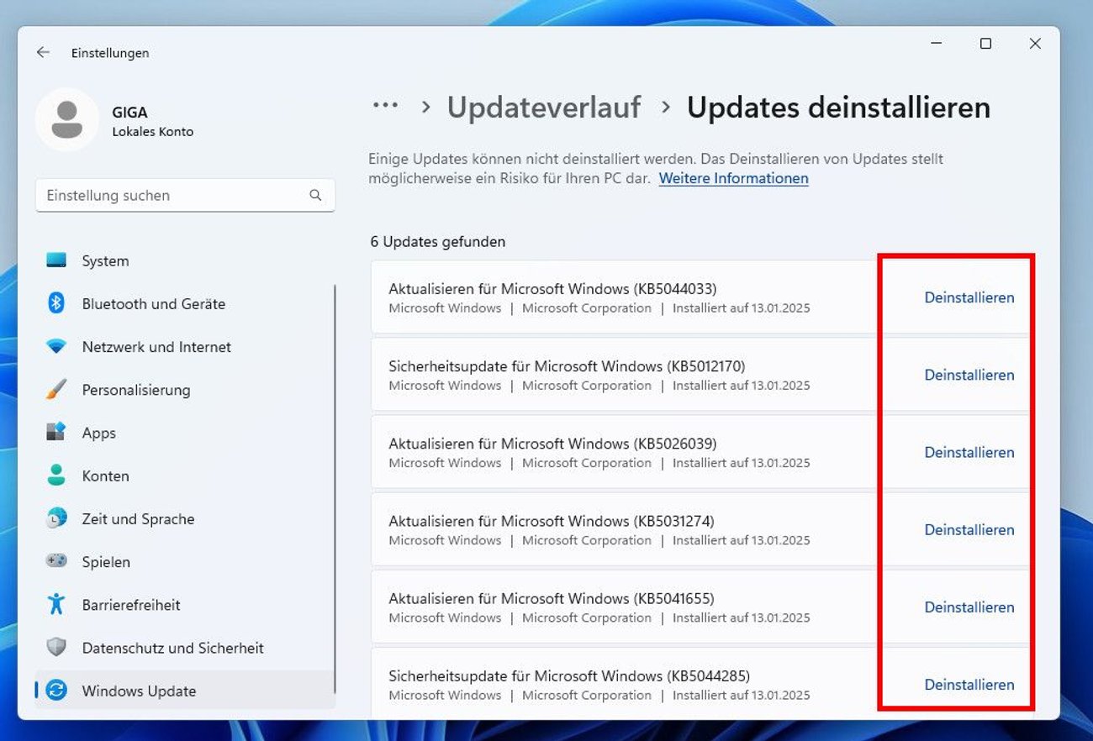The image size is (1093, 741).
Task: Select the Personalisierung category
Action: point(138,390)
